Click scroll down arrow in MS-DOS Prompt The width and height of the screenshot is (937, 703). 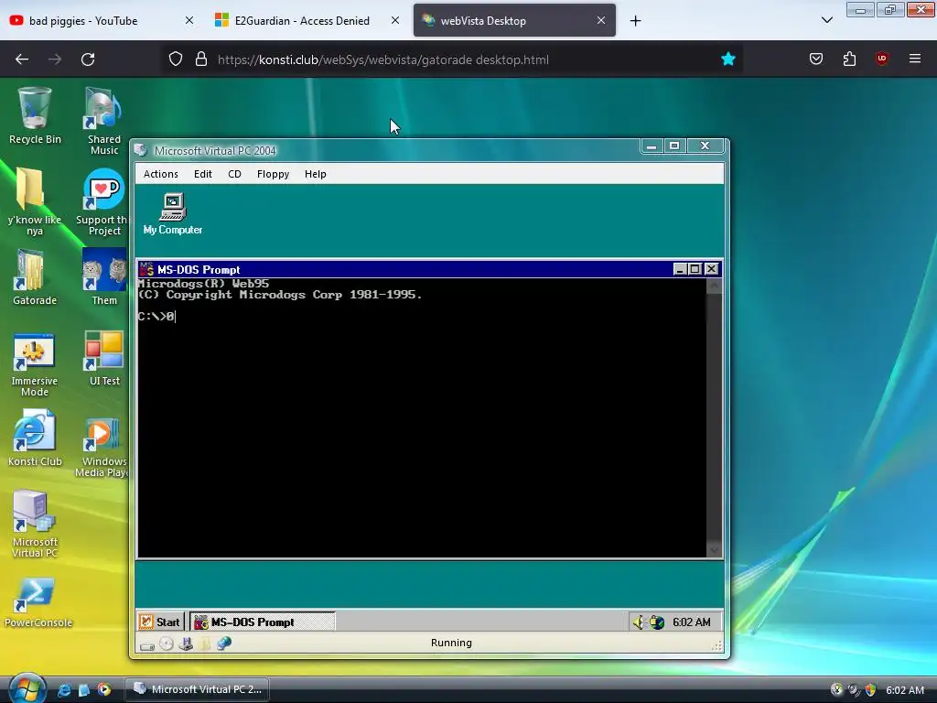(x=714, y=550)
